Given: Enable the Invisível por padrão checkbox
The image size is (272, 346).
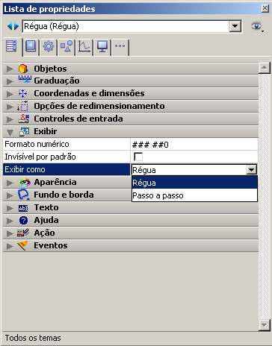Looking at the screenshot, I should tap(138, 157).
